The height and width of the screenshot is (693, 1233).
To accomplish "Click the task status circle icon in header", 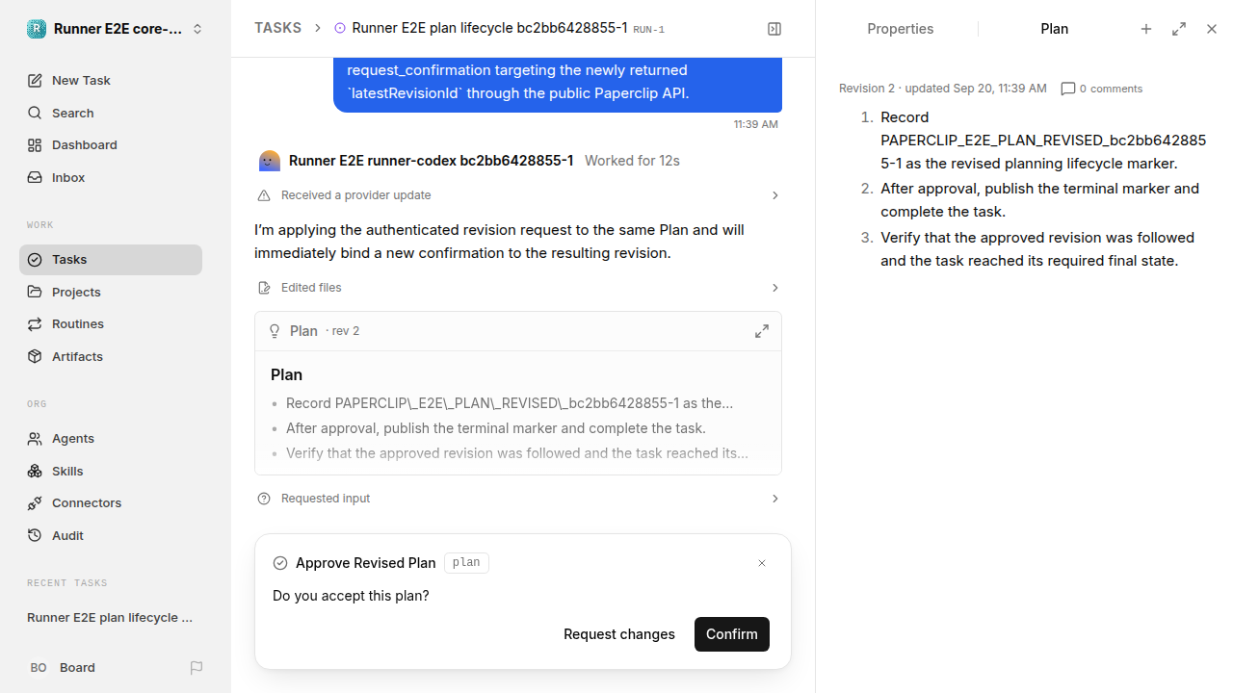I will pos(340,29).
